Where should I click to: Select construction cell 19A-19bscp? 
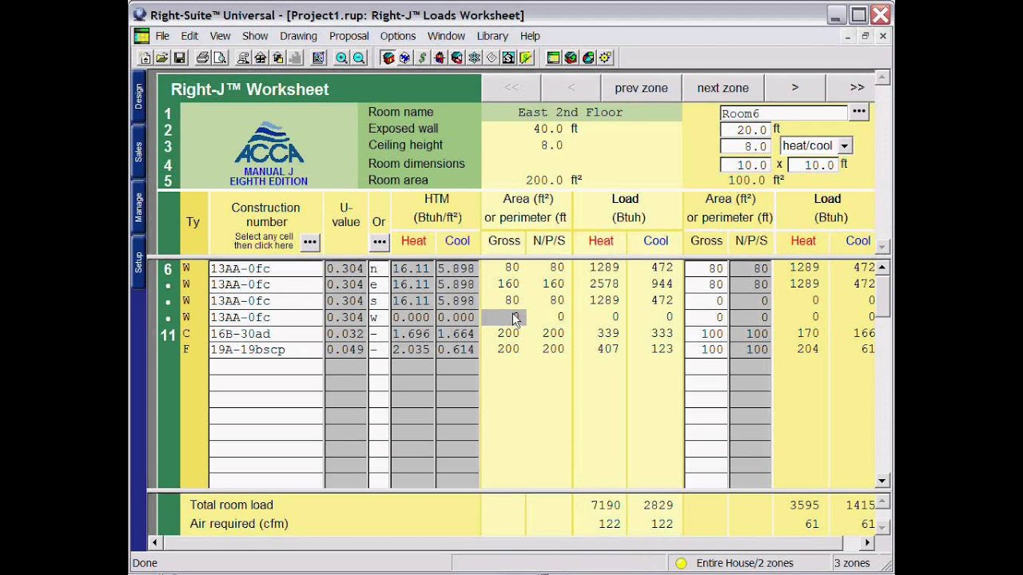266,350
